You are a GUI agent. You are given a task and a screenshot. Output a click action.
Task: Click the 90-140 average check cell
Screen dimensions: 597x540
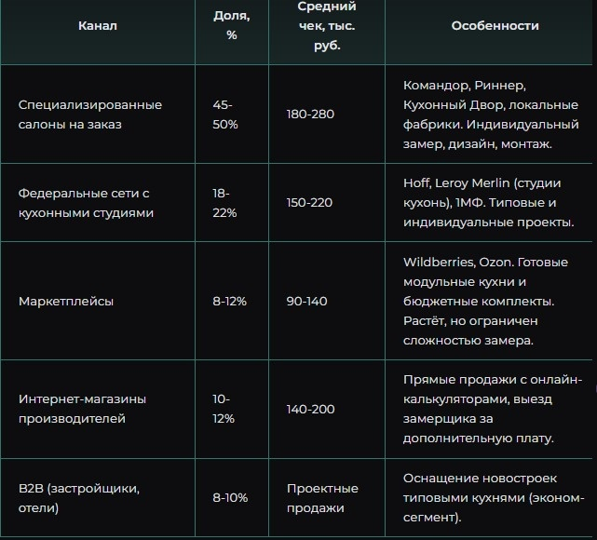308,302
